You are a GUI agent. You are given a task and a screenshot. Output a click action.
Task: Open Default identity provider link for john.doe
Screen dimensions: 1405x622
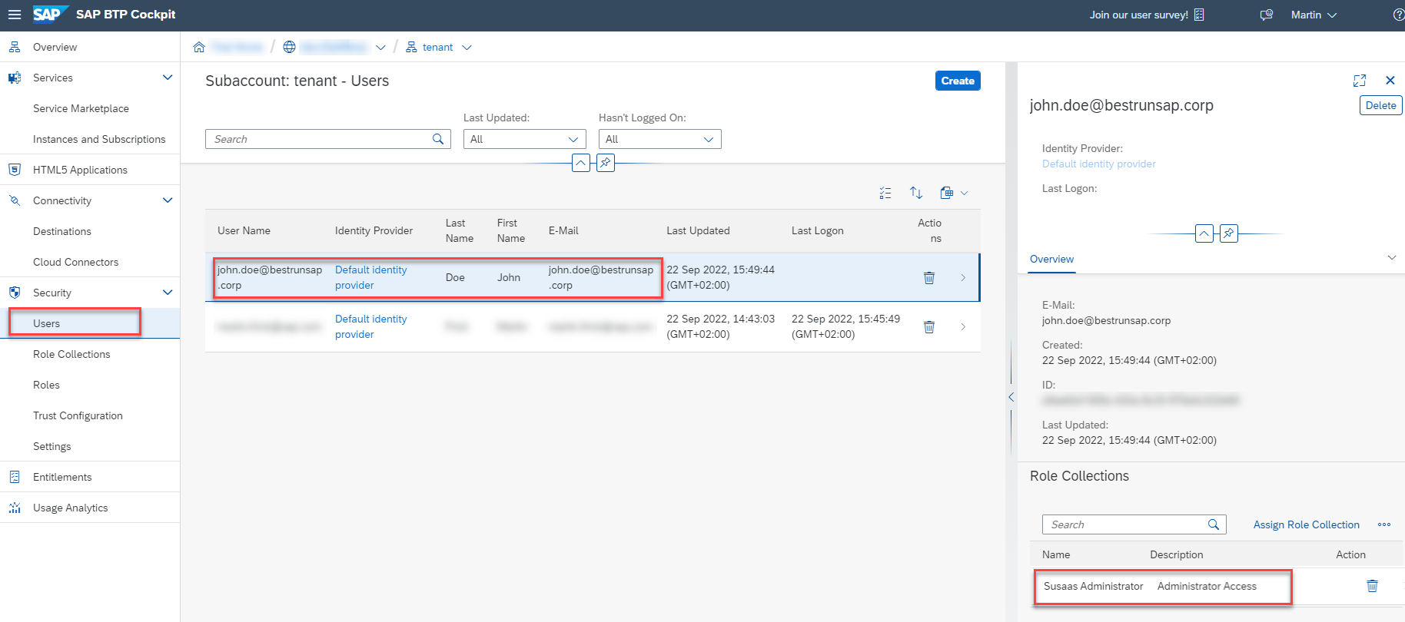(370, 277)
